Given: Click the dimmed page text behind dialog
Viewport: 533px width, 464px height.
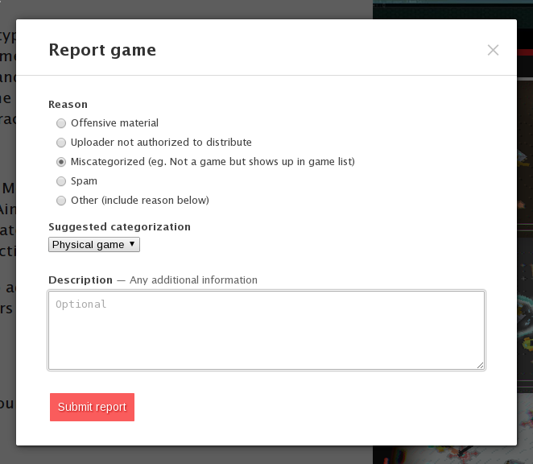Looking at the screenshot, I should 7,204.
